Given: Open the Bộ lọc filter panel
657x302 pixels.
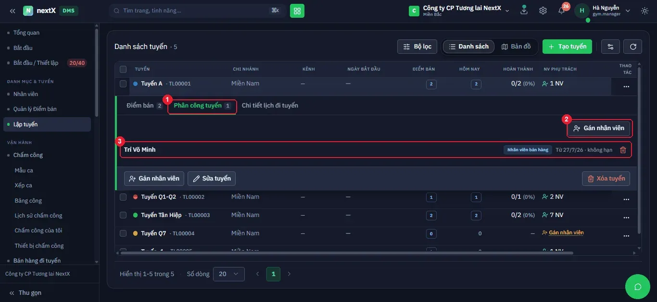Looking at the screenshot, I should click(x=417, y=47).
